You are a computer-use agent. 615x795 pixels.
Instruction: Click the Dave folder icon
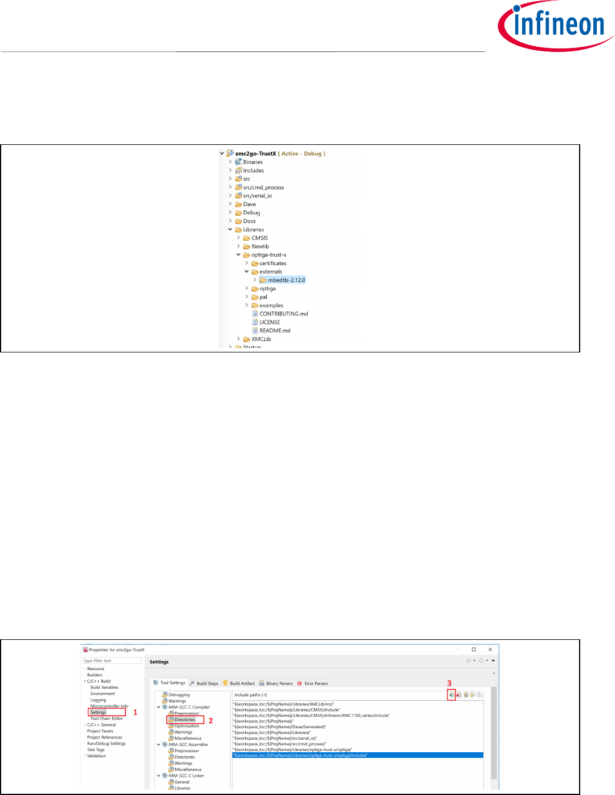pyautogui.click(x=238, y=204)
